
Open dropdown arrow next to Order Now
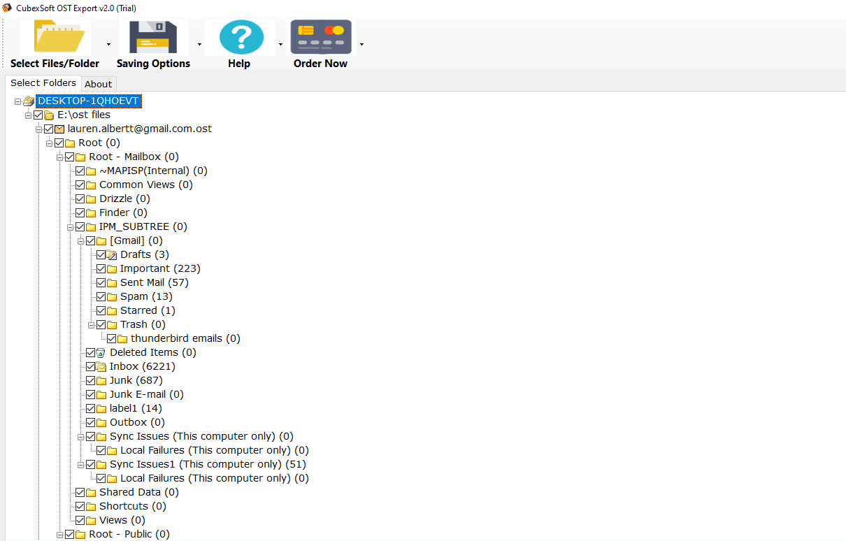[x=361, y=44]
